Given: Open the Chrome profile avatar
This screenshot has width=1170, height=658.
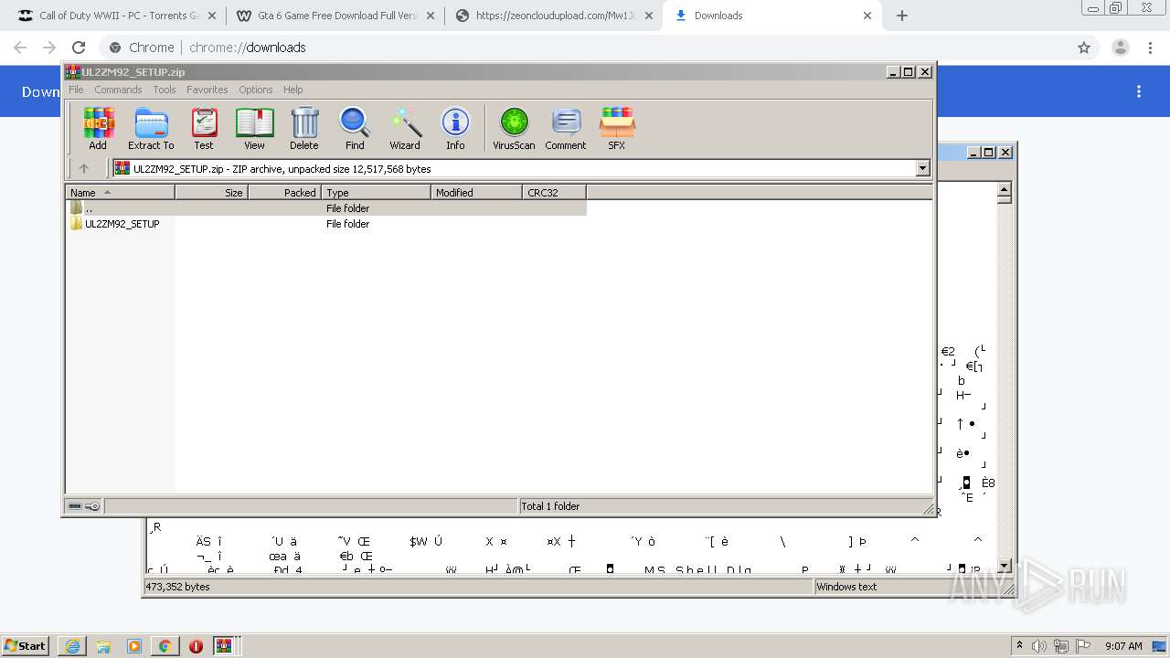Looking at the screenshot, I should click(1120, 48).
